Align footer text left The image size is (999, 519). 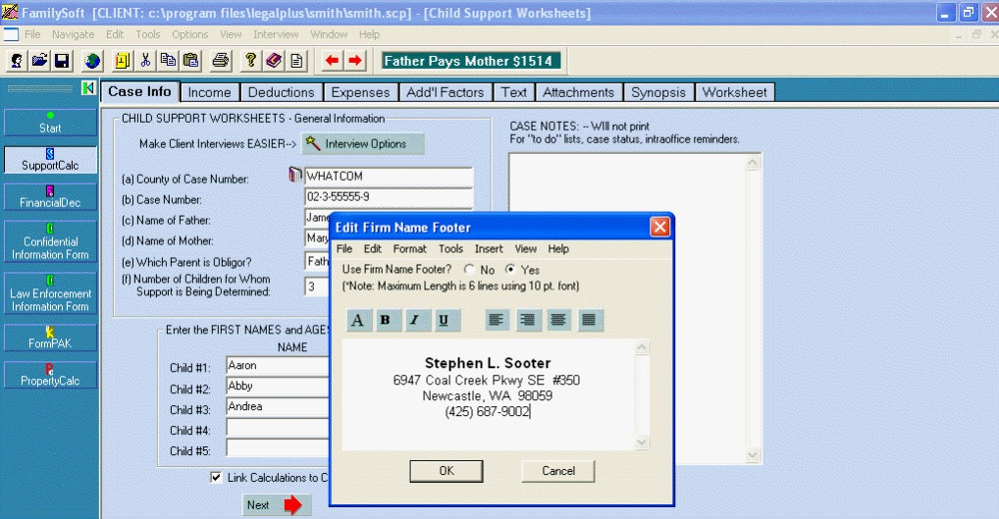click(x=497, y=320)
